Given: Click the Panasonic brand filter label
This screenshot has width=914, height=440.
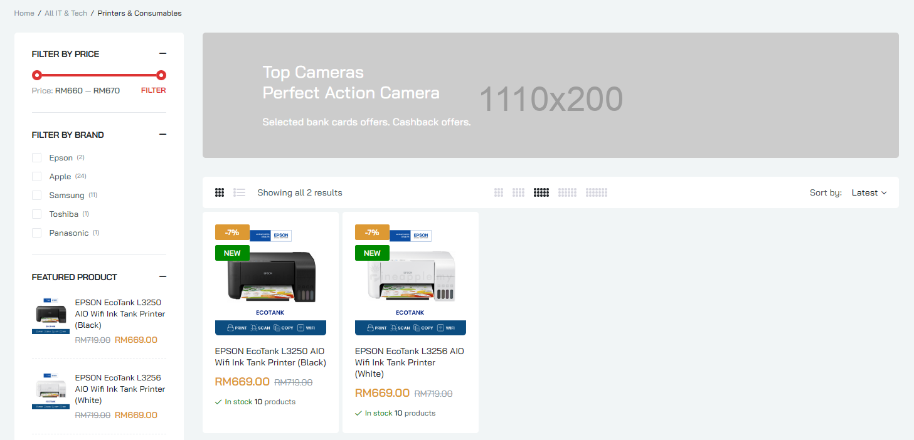Looking at the screenshot, I should (x=69, y=233).
